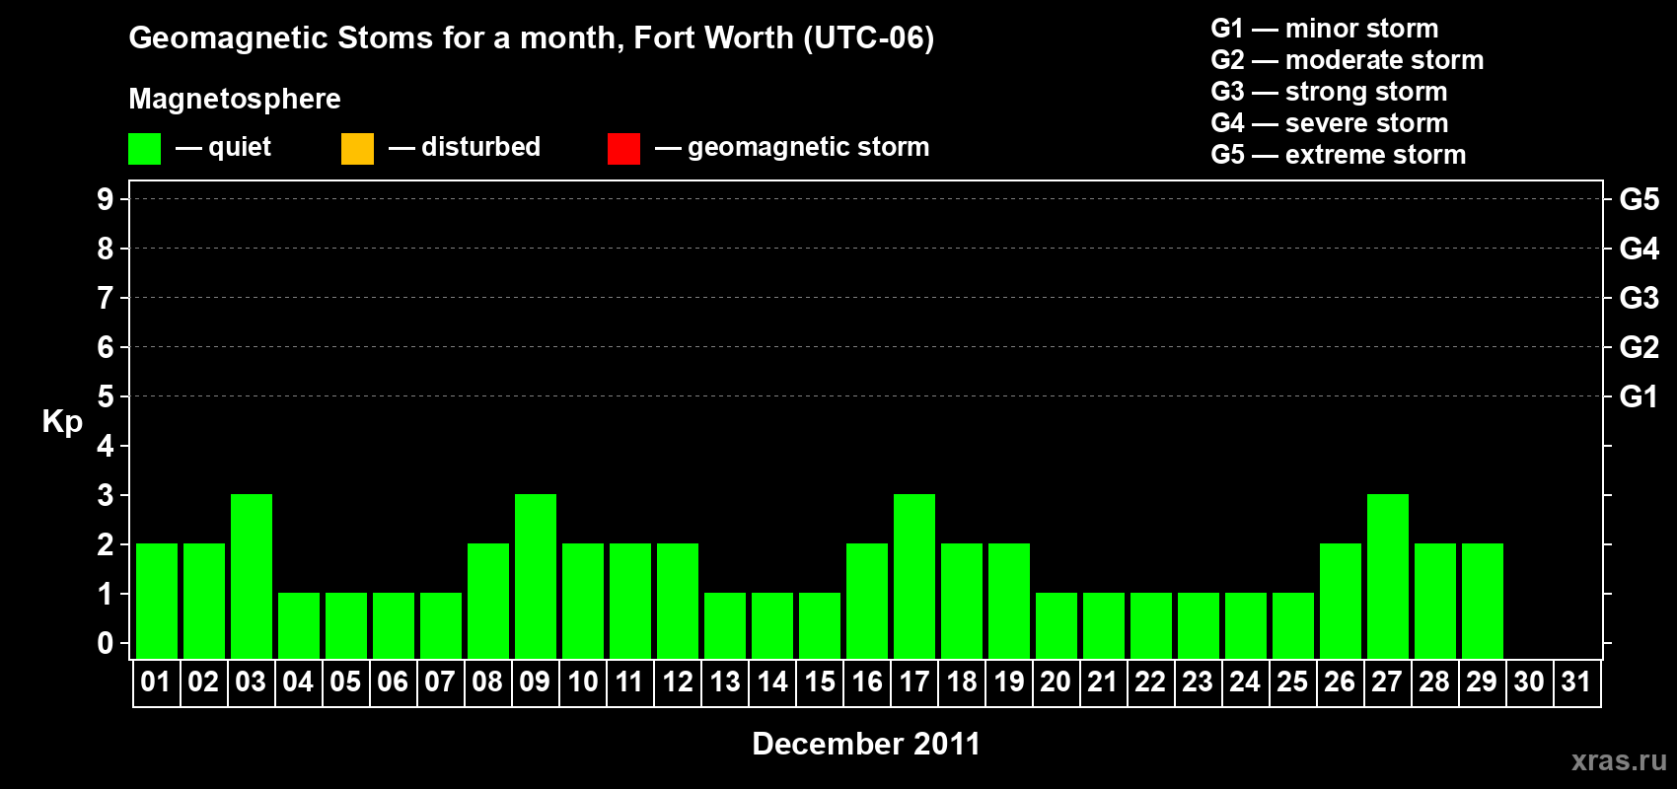Click the G2 moderate storm legend line
This screenshot has height=789, width=1677.
(x=1348, y=60)
